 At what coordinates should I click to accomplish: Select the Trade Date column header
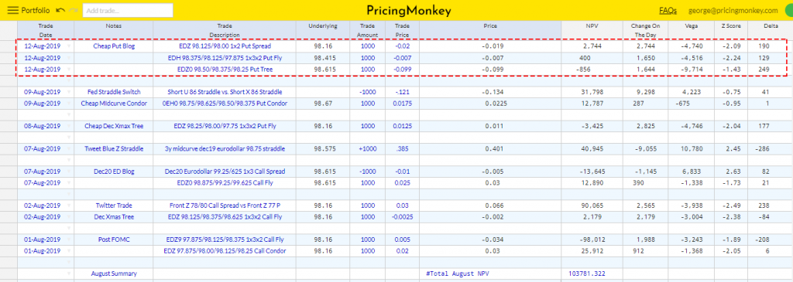pos(46,30)
